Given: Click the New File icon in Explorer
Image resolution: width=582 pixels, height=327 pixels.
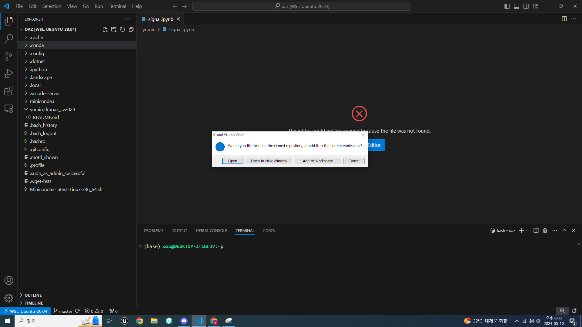Looking at the screenshot, I should point(105,29).
